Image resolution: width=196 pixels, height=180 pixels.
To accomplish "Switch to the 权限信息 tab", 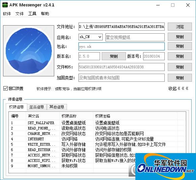I will 17,107.
